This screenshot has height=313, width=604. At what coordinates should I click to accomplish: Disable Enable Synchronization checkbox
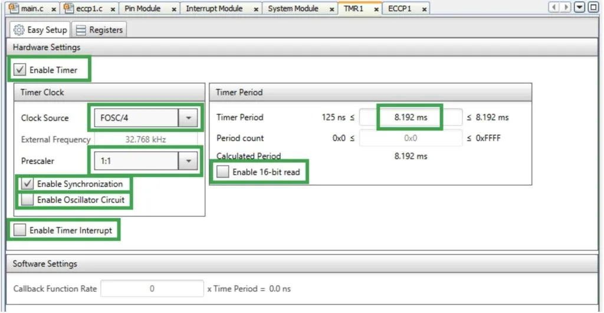27,184
